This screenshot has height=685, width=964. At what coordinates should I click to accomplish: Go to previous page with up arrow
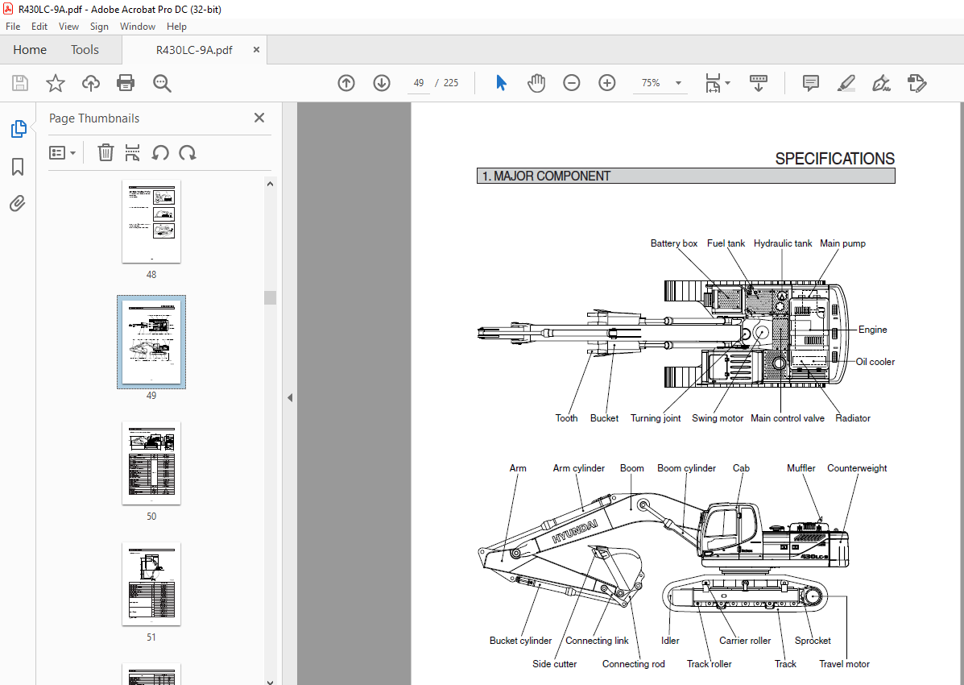(x=346, y=83)
